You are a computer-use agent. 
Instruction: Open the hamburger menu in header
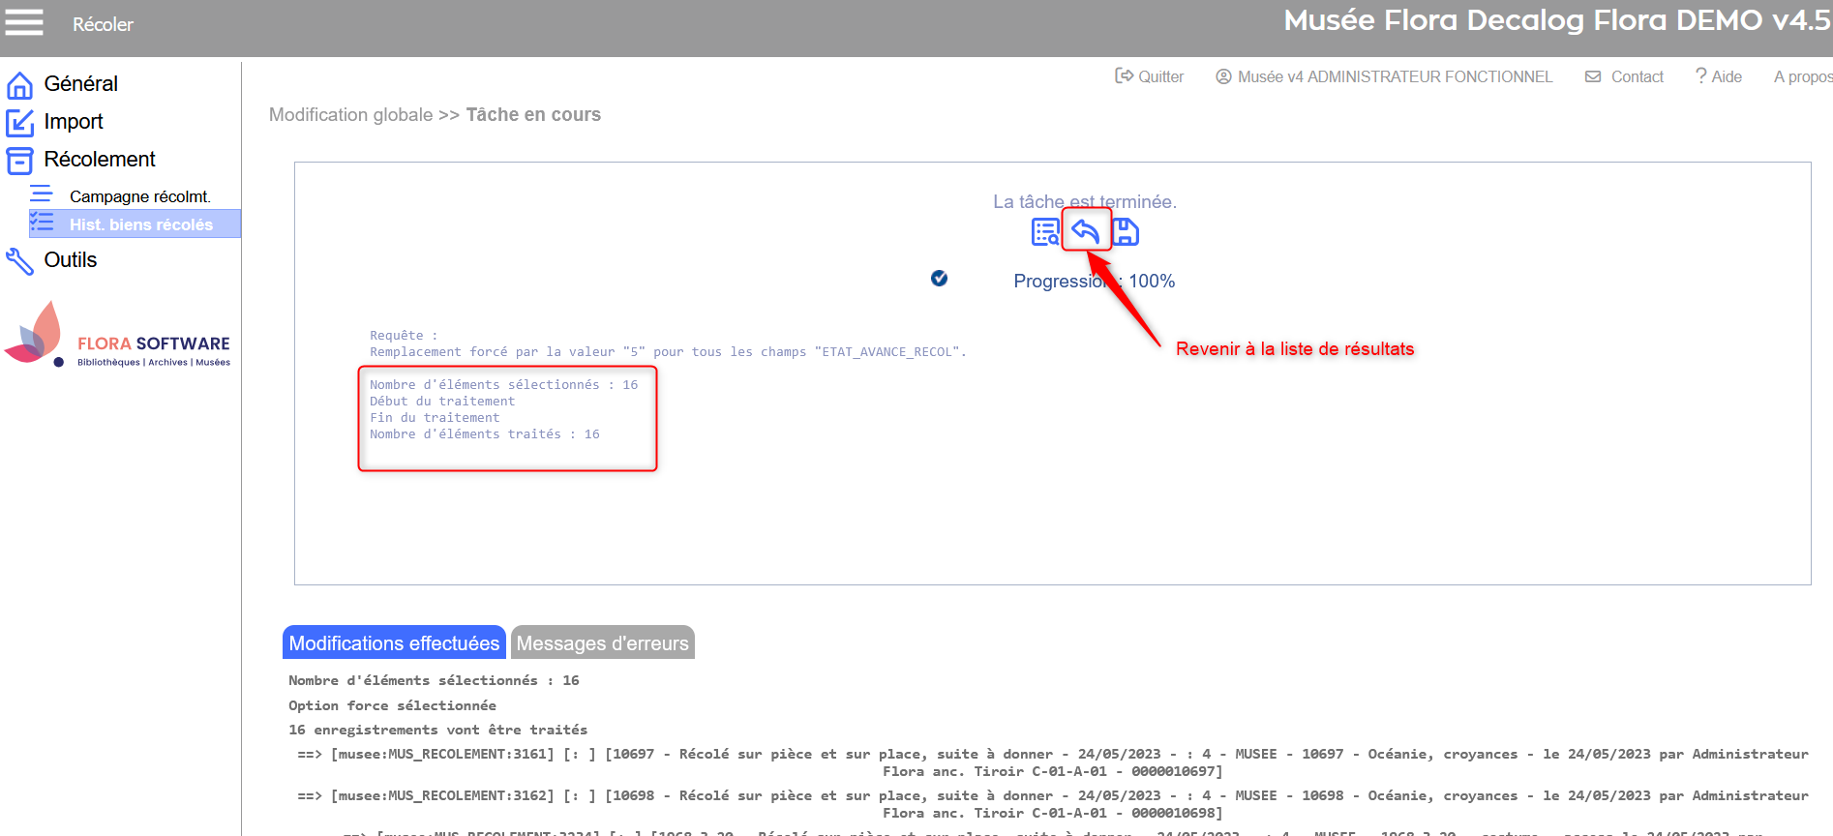(x=24, y=22)
